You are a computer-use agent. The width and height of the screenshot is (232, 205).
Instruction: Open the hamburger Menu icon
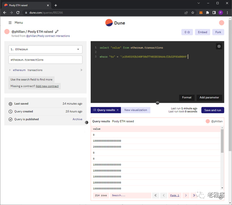(10, 22)
